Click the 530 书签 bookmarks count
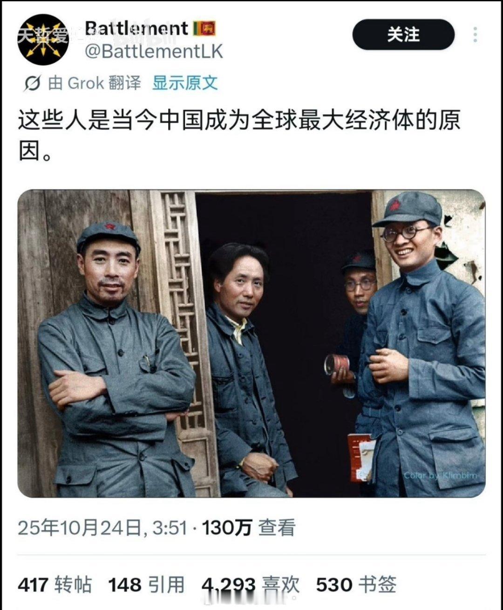This screenshot has width=503, height=610. coord(356,585)
